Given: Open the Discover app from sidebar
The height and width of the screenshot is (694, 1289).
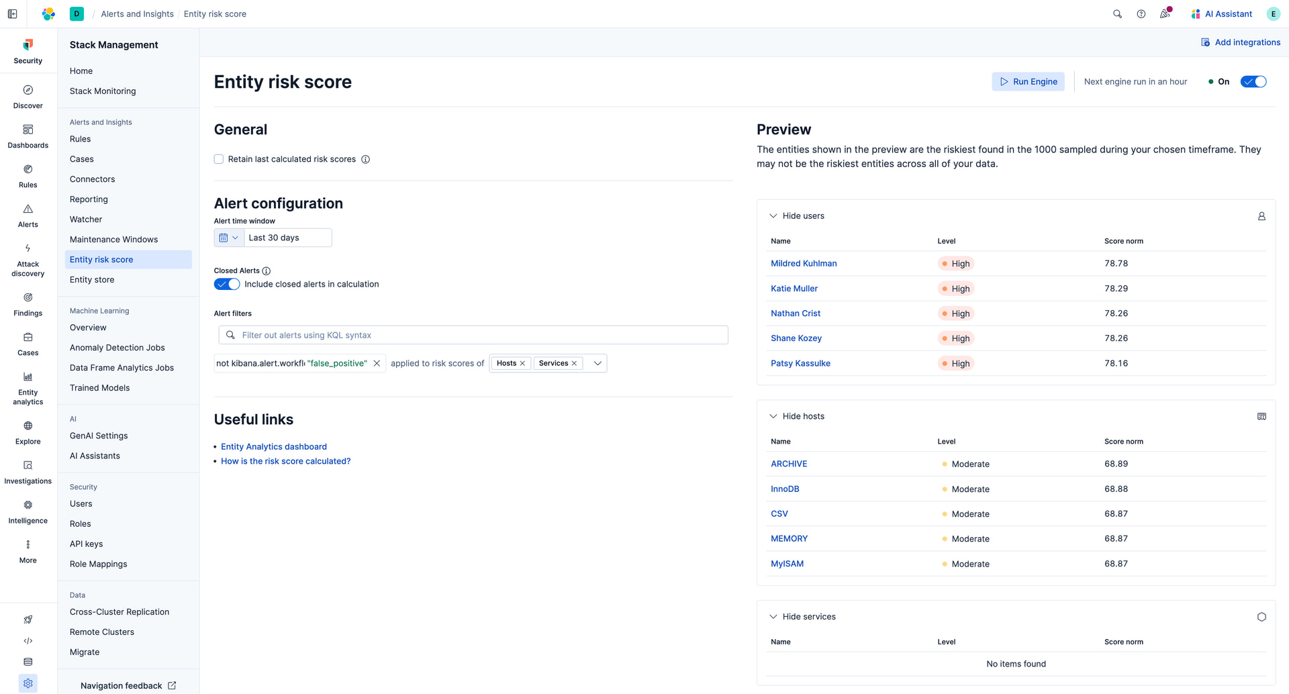Looking at the screenshot, I should (x=28, y=97).
